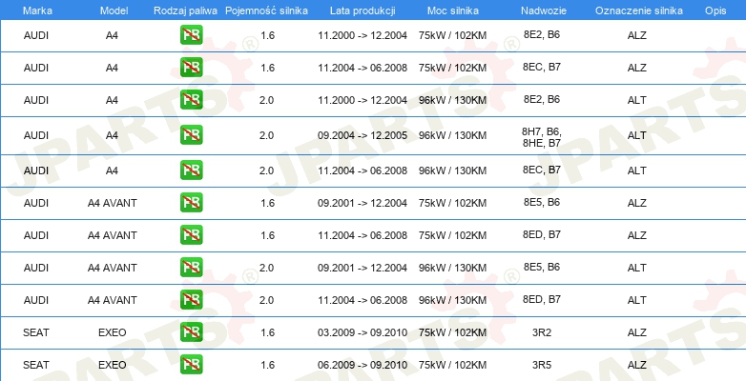Select the 3R2 body code cell
746x381 pixels.
click(542, 332)
